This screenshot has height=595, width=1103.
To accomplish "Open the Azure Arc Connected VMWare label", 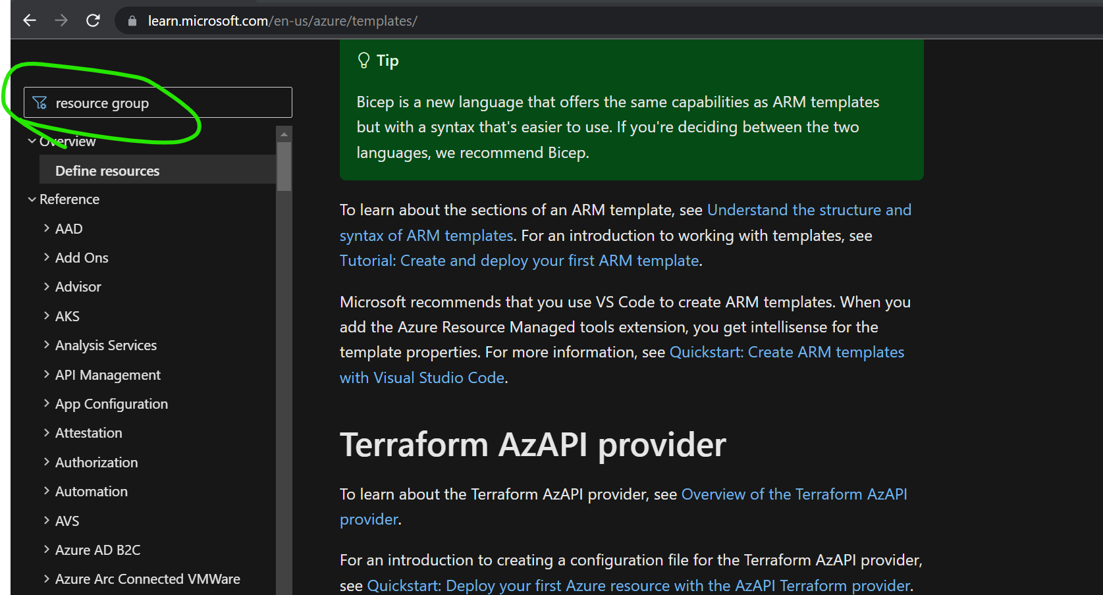I will coord(148,579).
